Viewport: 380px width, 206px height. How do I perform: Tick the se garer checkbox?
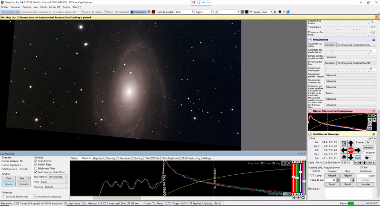364,153
